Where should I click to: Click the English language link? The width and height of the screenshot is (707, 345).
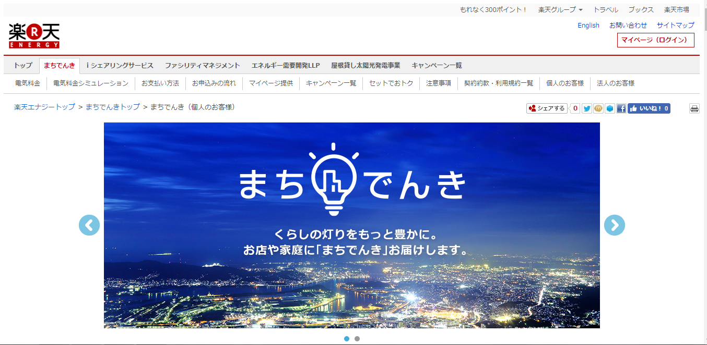(588, 26)
